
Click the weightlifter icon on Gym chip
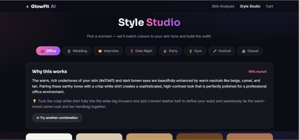click(191, 51)
